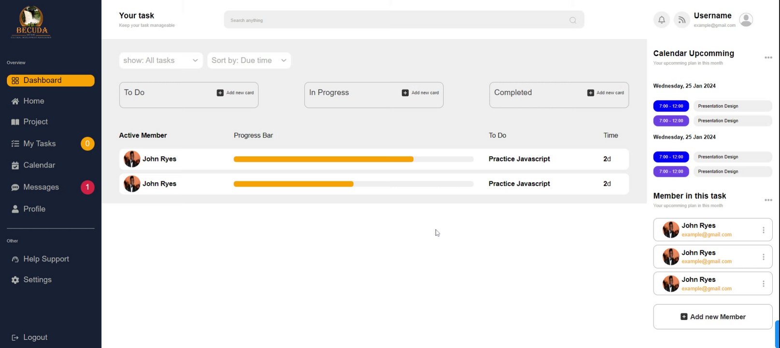Open the RSS feed icon
Screen dimensions: 780x348
(x=681, y=20)
